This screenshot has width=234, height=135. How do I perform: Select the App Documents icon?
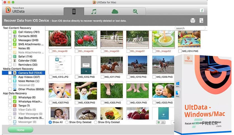pyautogui.click(x=15, y=118)
